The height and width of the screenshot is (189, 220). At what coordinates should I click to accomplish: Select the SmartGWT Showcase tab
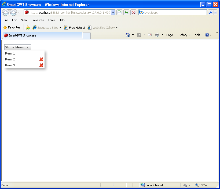pyautogui.click(x=43, y=35)
